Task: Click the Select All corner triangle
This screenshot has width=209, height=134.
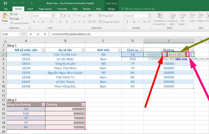Action: tap(4, 41)
